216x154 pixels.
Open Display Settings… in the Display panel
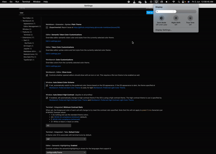point(164,30)
